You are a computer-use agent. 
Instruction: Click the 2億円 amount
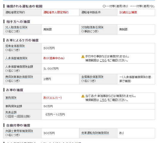pyautogui.click(x=47, y=79)
